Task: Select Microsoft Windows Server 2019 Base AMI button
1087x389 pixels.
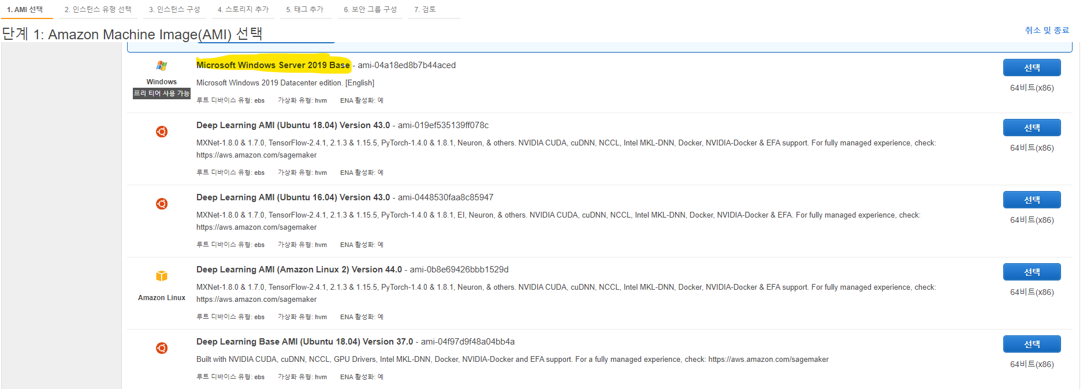Action: coord(1032,68)
